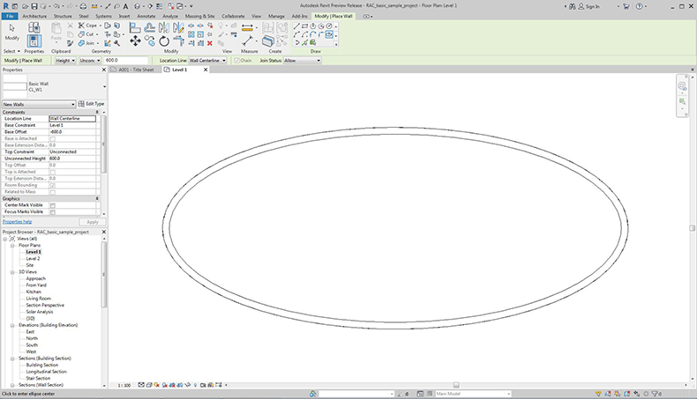Open the Type Properties icon in ribbon
Viewport: 697px width, 399px height.
34,27
